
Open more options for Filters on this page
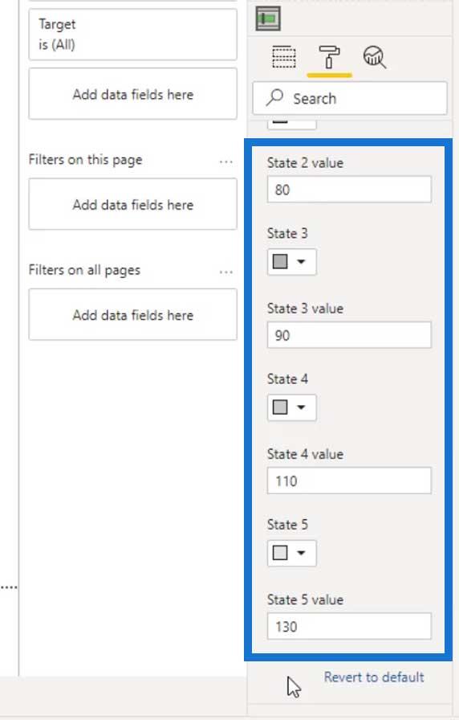coord(226,162)
